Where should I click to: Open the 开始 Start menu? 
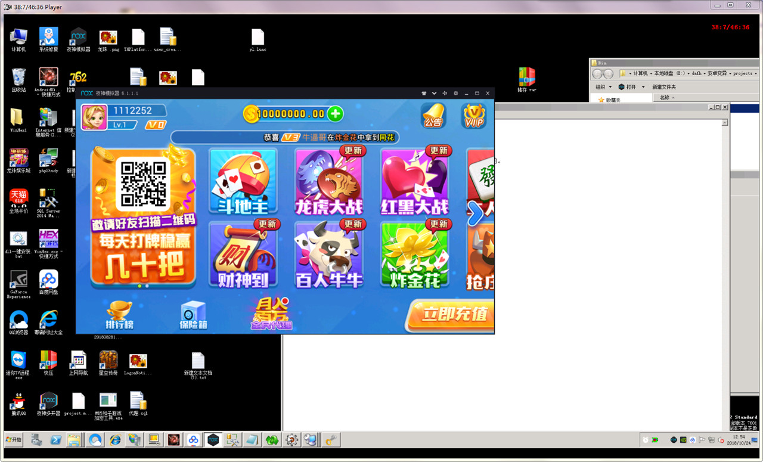(14, 440)
